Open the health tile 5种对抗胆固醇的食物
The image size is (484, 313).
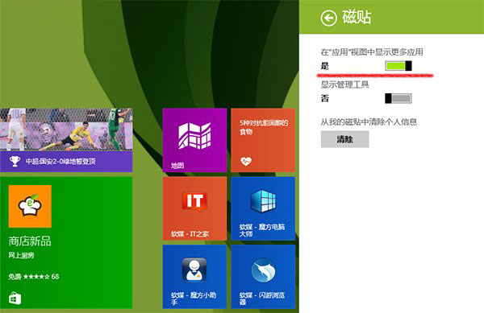click(x=263, y=140)
